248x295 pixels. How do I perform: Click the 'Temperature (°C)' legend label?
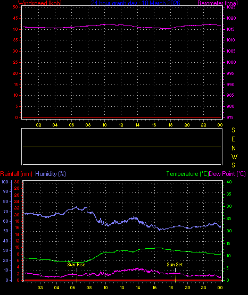pos(187,174)
